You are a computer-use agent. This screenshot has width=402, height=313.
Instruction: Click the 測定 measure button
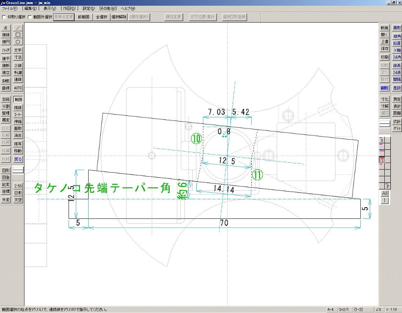coord(397,99)
